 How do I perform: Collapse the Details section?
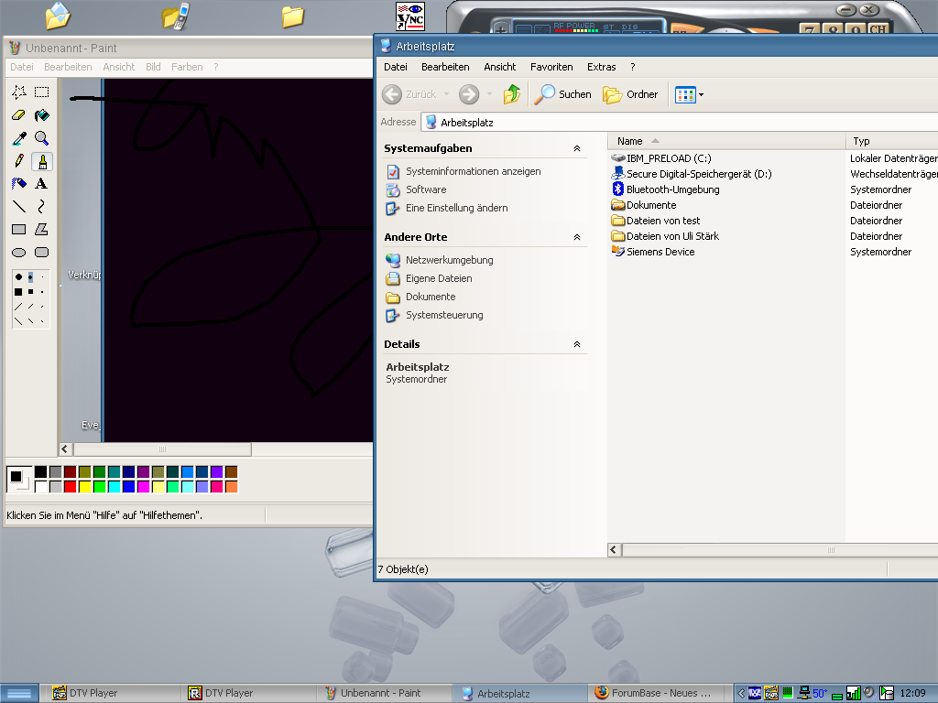(577, 344)
